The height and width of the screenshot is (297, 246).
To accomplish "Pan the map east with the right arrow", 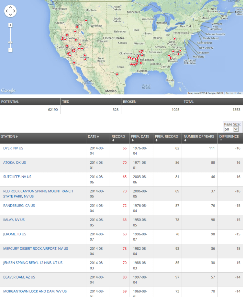I will click(x=15, y=11).
